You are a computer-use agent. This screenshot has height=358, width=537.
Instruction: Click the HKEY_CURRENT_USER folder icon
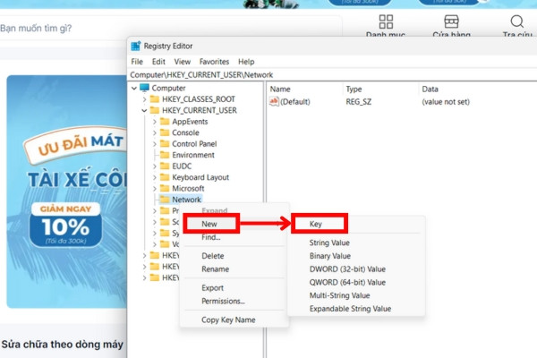point(155,110)
